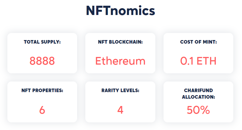Click the CHARIFUND ALLOCATION label

coord(198,94)
